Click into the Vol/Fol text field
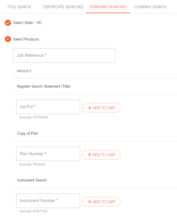This screenshot has height=216, width=177. point(48,107)
